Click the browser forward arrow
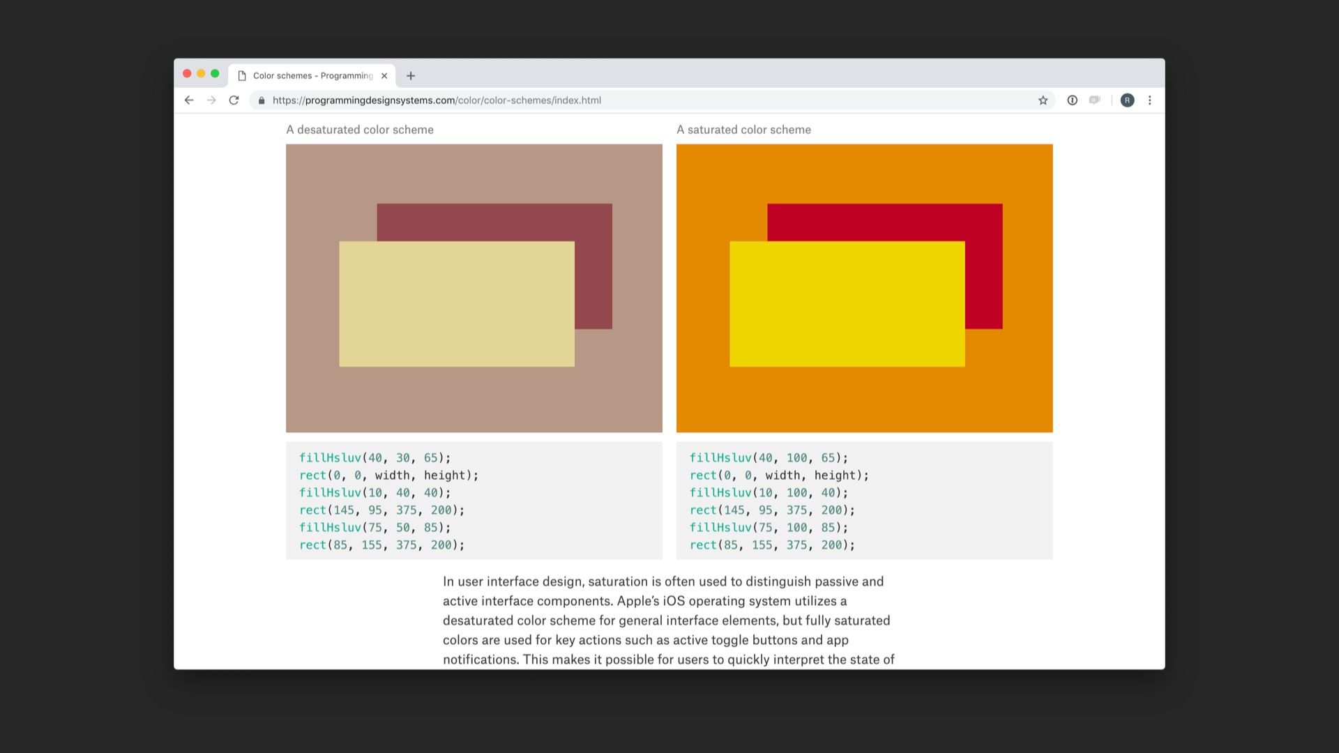The image size is (1339, 753). tap(211, 100)
